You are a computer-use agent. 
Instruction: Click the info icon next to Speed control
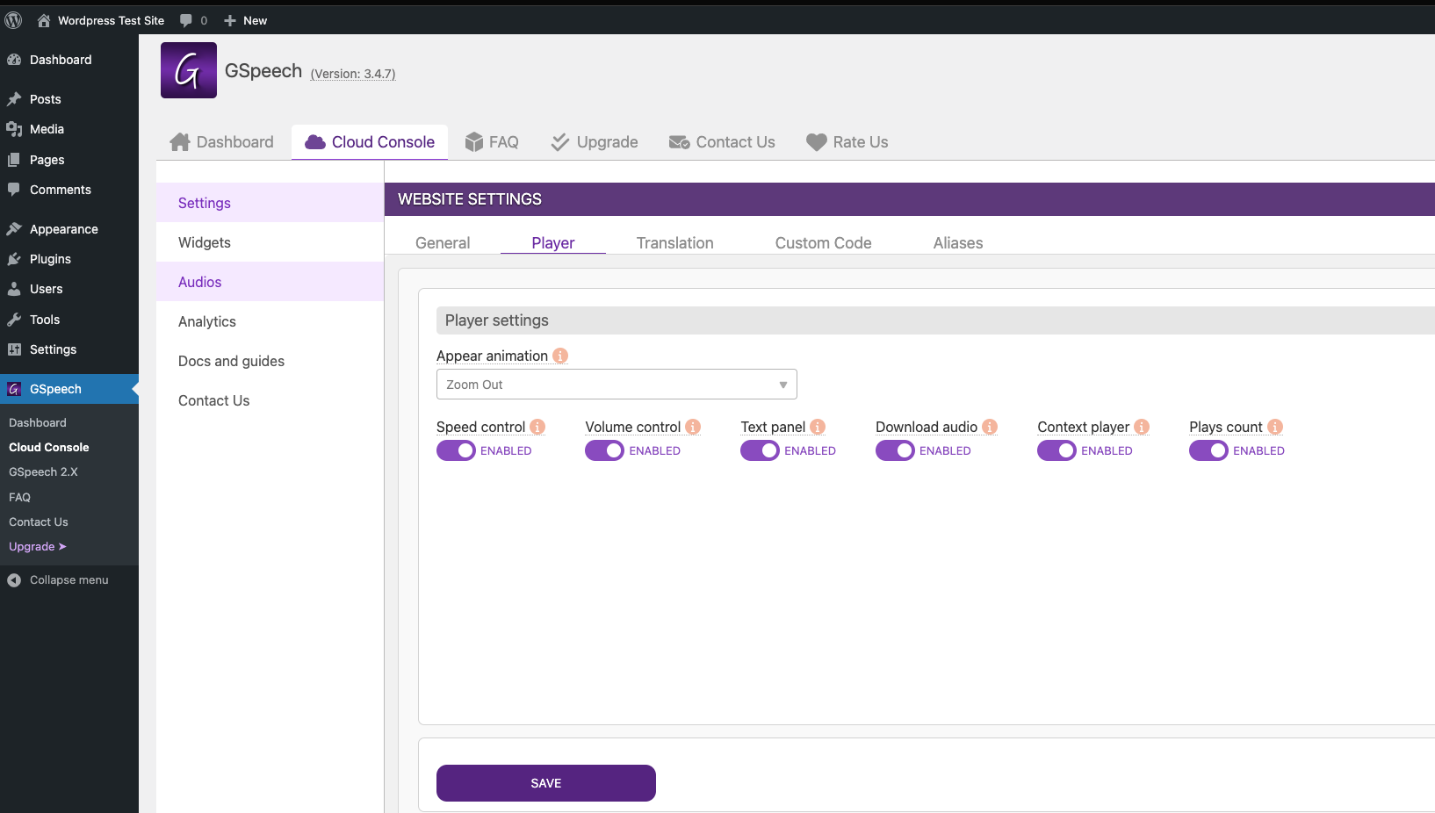(x=537, y=427)
